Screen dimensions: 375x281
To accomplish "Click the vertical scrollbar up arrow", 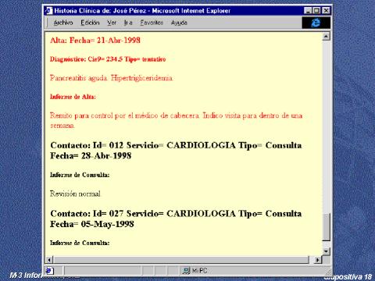I will point(327,36).
